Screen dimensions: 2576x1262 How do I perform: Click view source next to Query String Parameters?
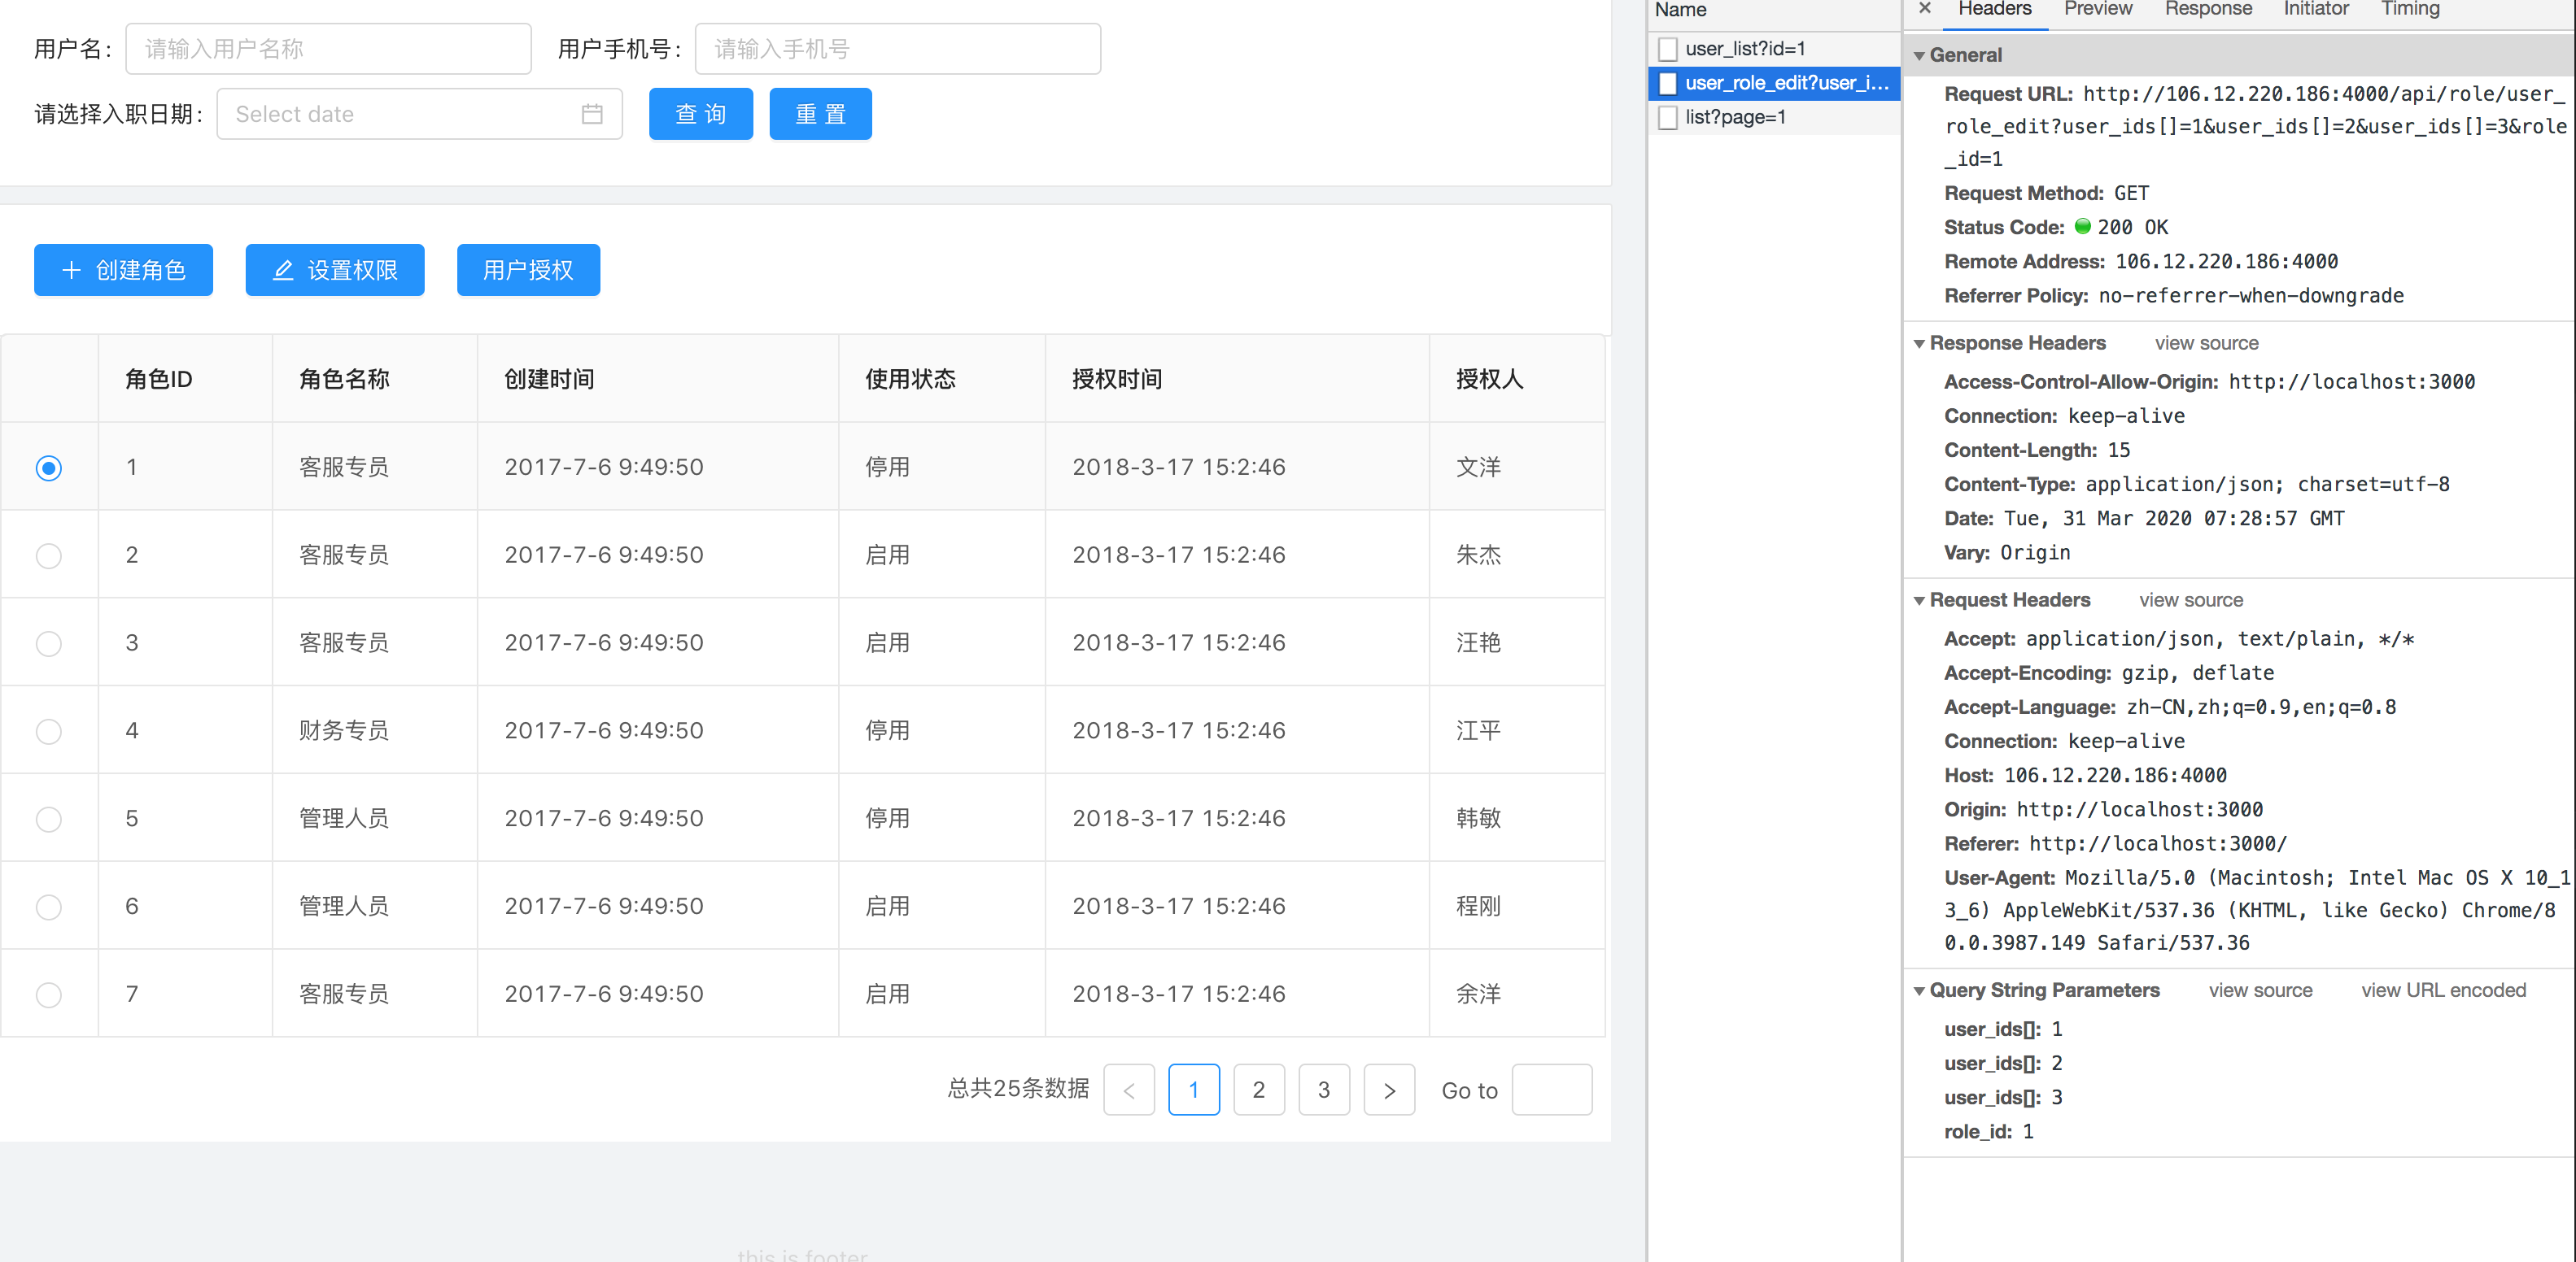[2260, 991]
